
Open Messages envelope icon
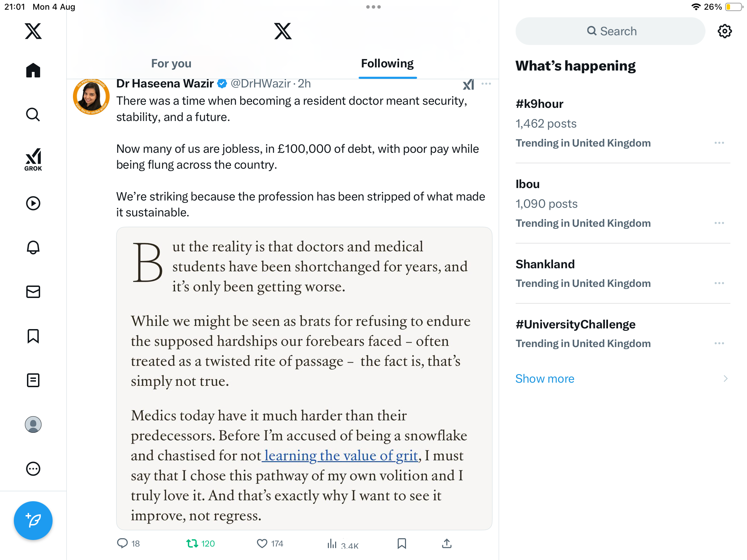pyautogui.click(x=33, y=292)
